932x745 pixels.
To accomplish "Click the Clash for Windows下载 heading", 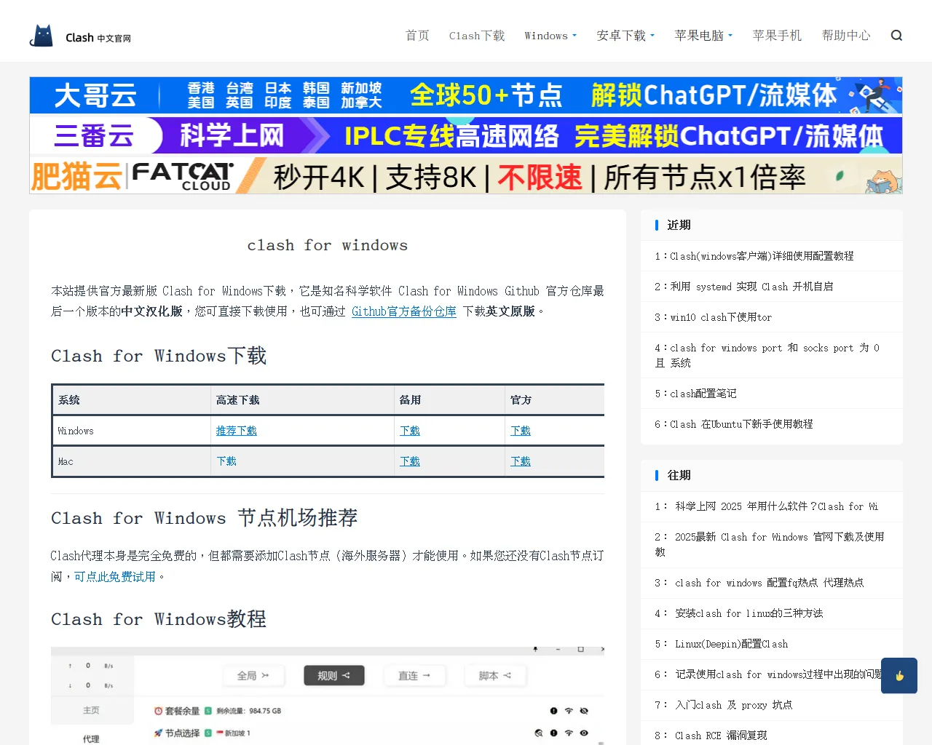I will pos(159,356).
